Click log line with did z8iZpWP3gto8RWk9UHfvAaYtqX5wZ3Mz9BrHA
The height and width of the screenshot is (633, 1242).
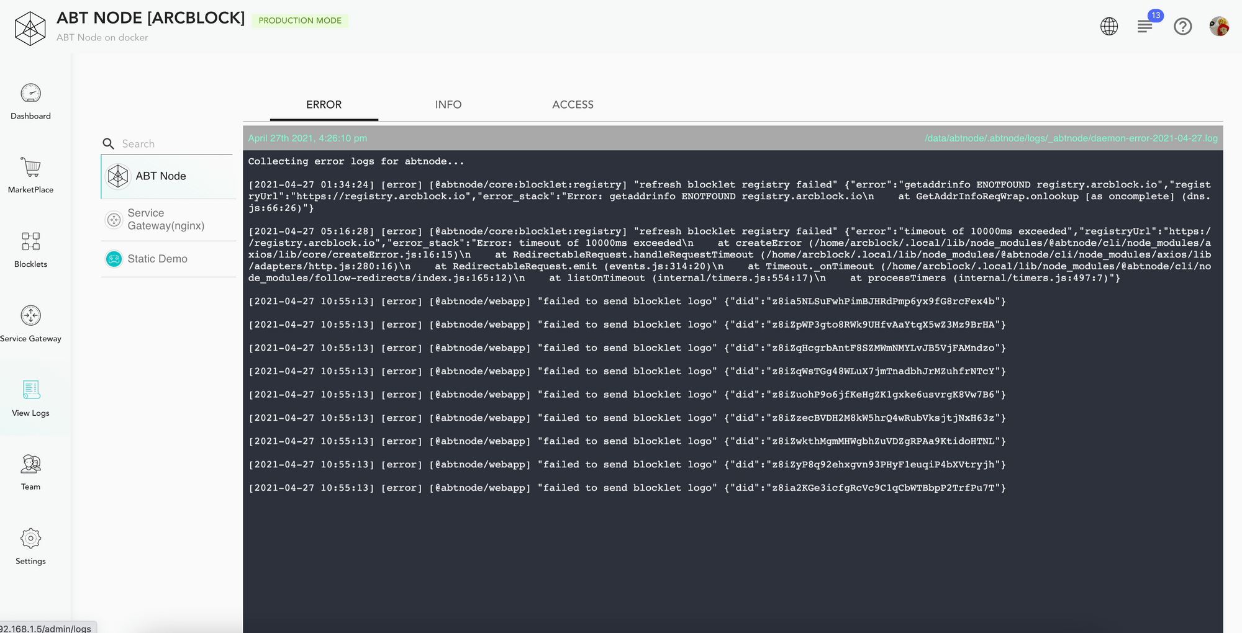pyautogui.click(x=627, y=325)
